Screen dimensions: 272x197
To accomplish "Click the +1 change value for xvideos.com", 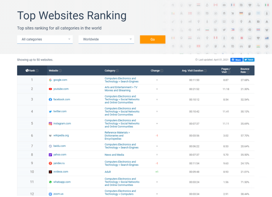I will click(157, 172).
